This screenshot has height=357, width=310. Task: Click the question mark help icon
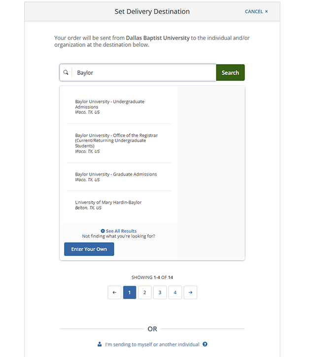click(x=205, y=344)
